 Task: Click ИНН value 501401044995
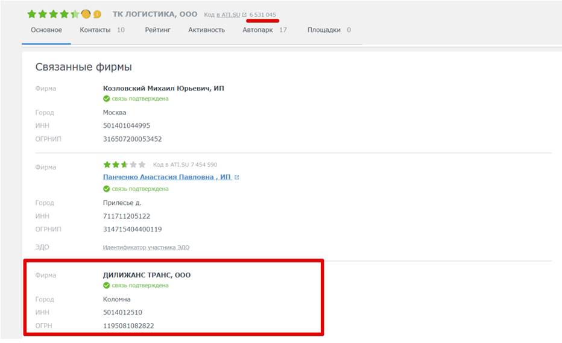[x=127, y=126]
